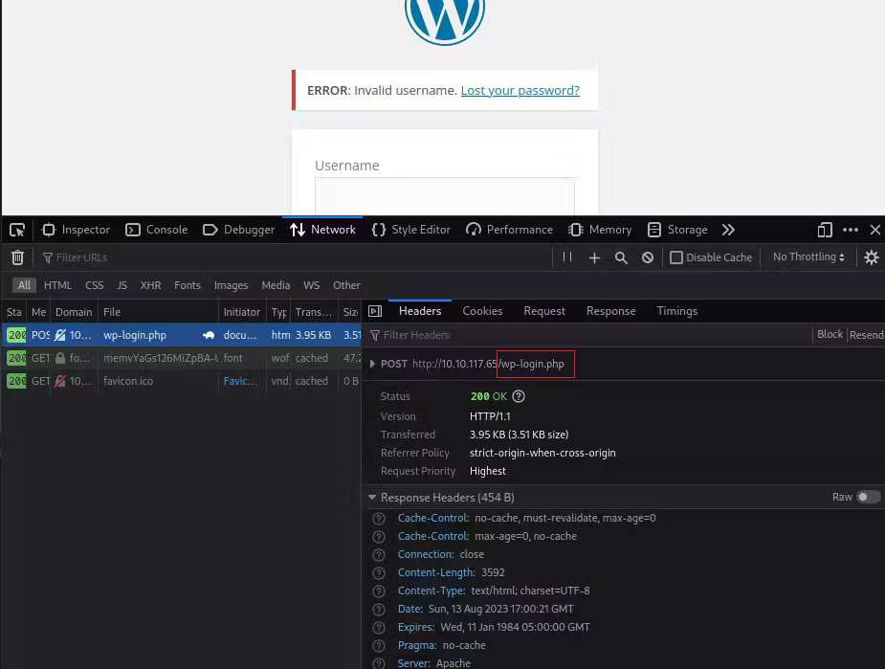The image size is (885, 669).
Task: Show more DevTools tabs via chevron
Action: [x=728, y=230]
